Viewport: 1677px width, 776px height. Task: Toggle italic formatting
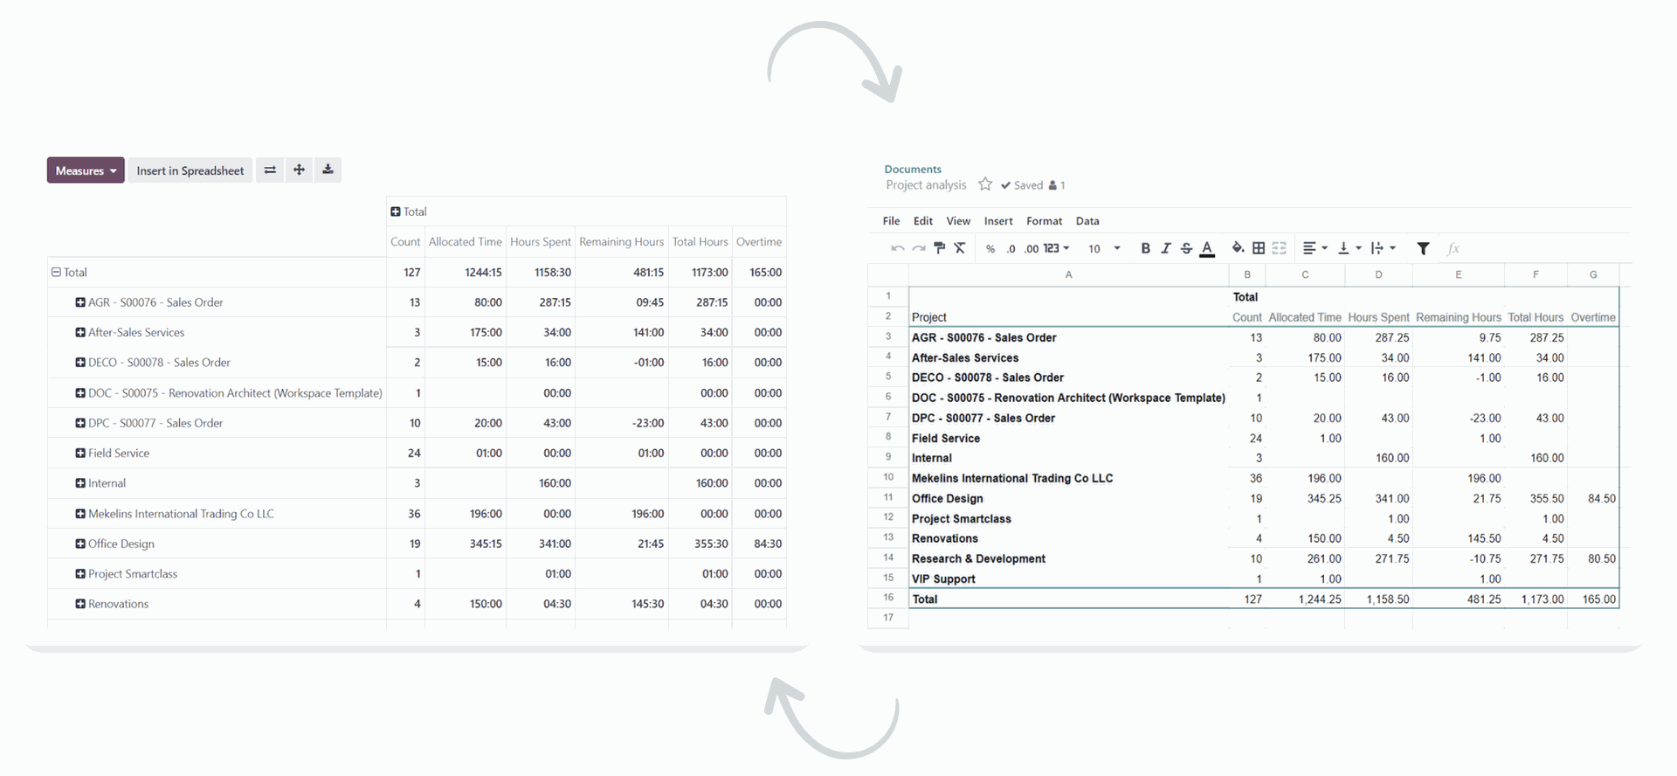1165,248
